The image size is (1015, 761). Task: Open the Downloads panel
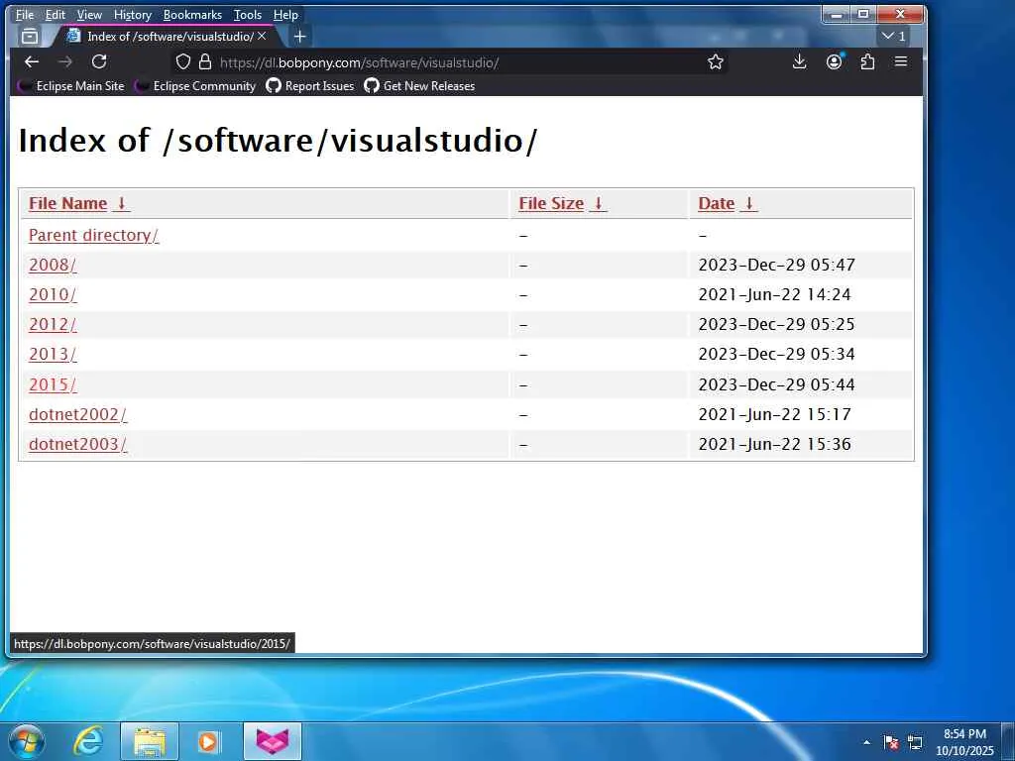800,62
